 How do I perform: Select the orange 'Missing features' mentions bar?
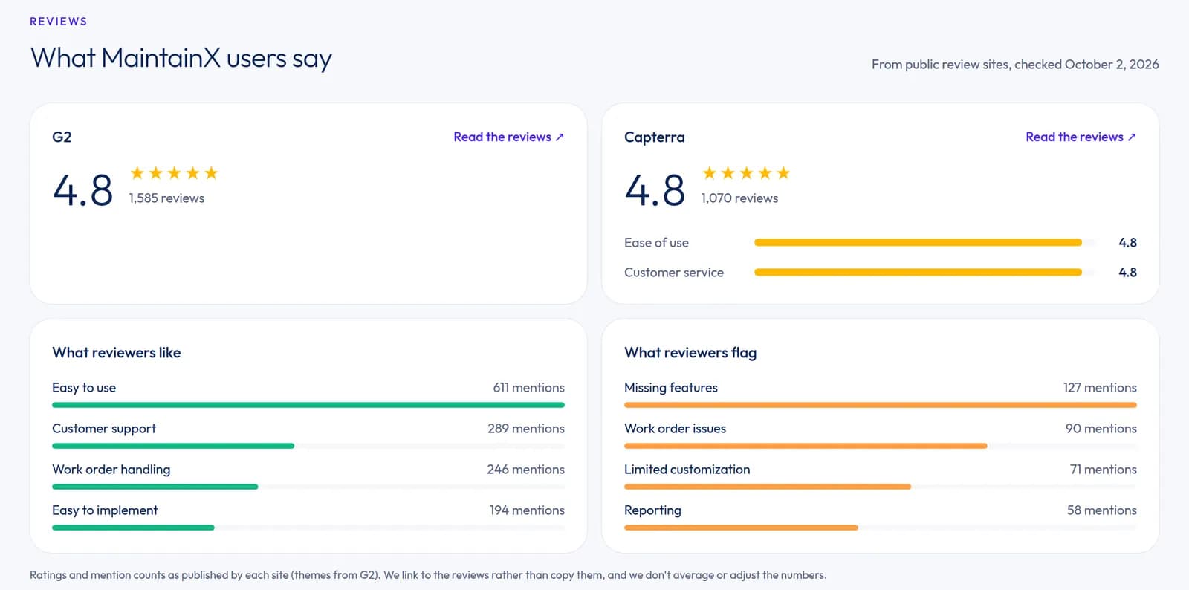(x=881, y=405)
